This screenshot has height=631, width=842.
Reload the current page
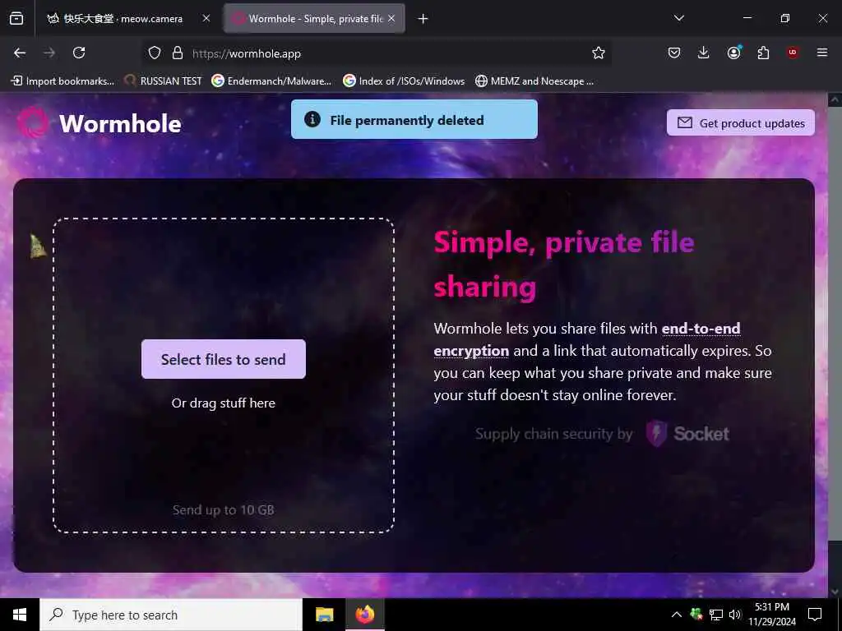(x=79, y=53)
